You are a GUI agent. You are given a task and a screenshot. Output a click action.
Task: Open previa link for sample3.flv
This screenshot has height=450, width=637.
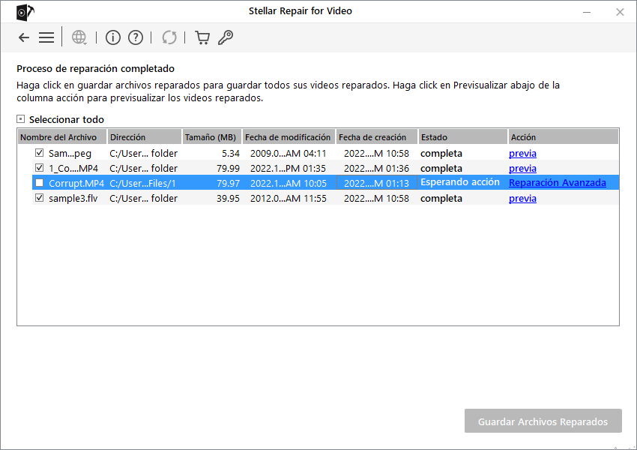[x=522, y=198]
